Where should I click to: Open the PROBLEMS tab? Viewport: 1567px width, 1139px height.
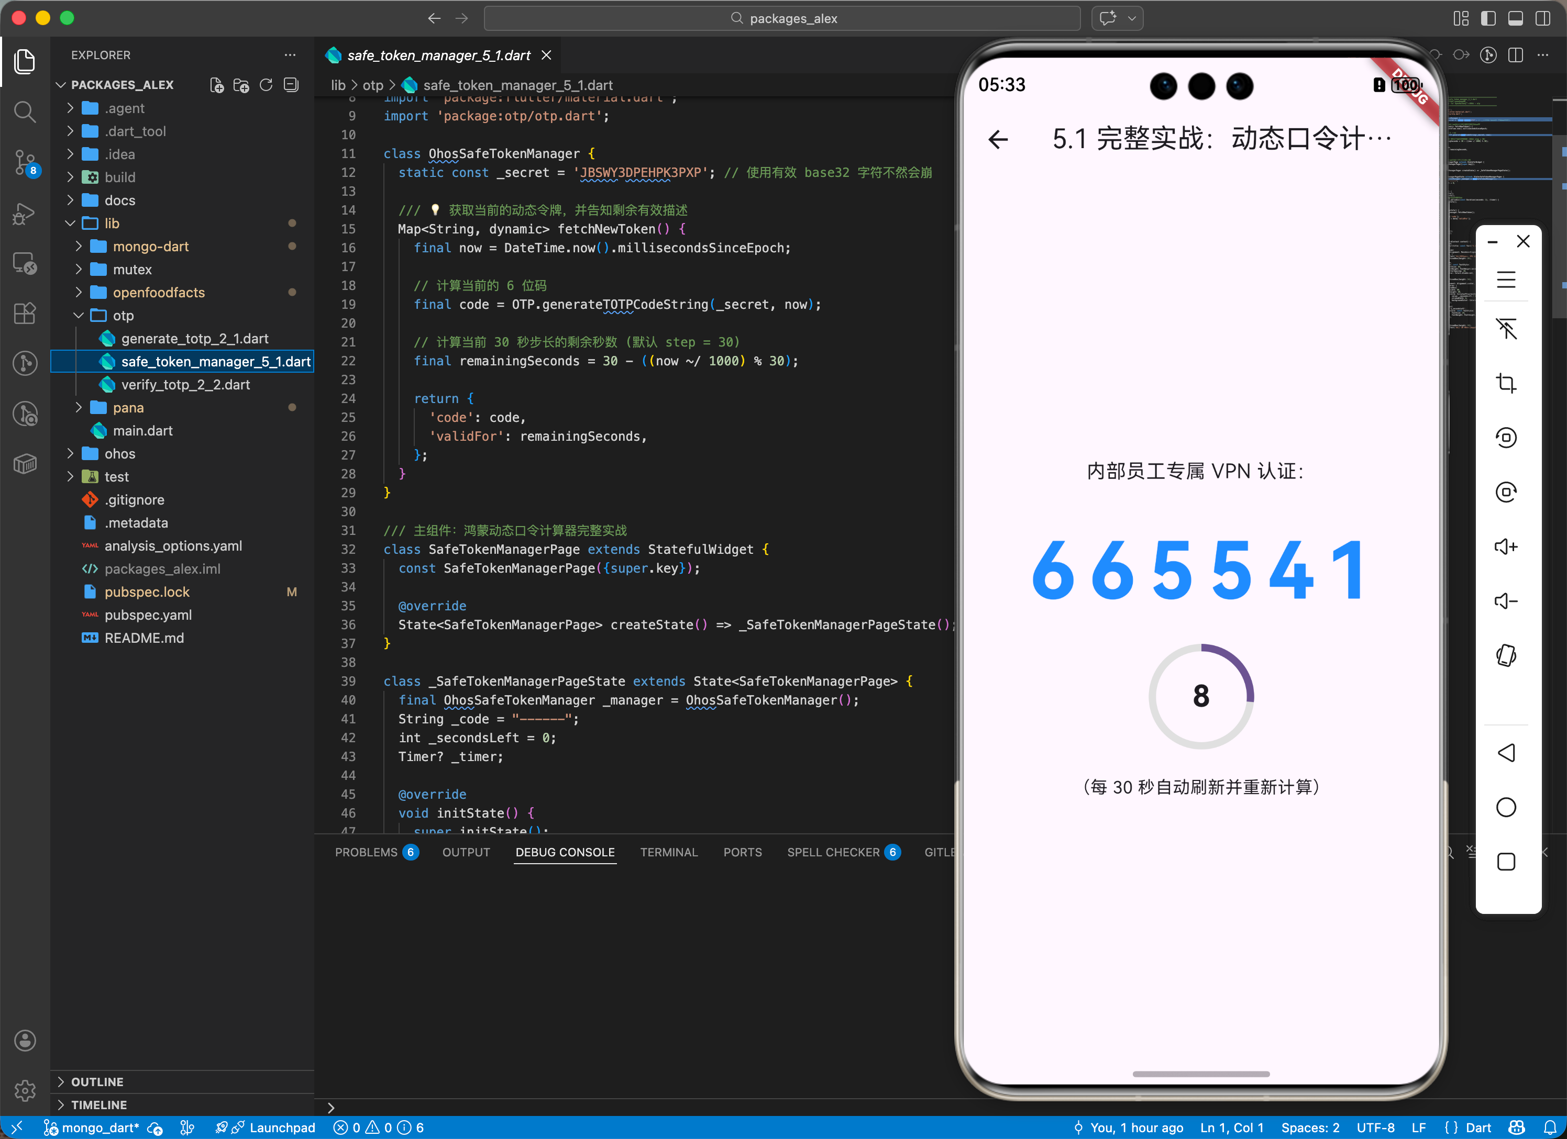tap(366, 852)
